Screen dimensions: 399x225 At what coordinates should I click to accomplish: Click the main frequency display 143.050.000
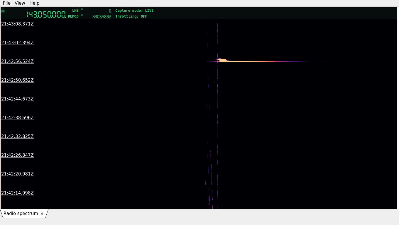(46, 14)
